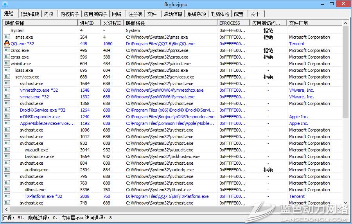
Task: Select the services.exe process row
Action: click(x=27, y=77)
